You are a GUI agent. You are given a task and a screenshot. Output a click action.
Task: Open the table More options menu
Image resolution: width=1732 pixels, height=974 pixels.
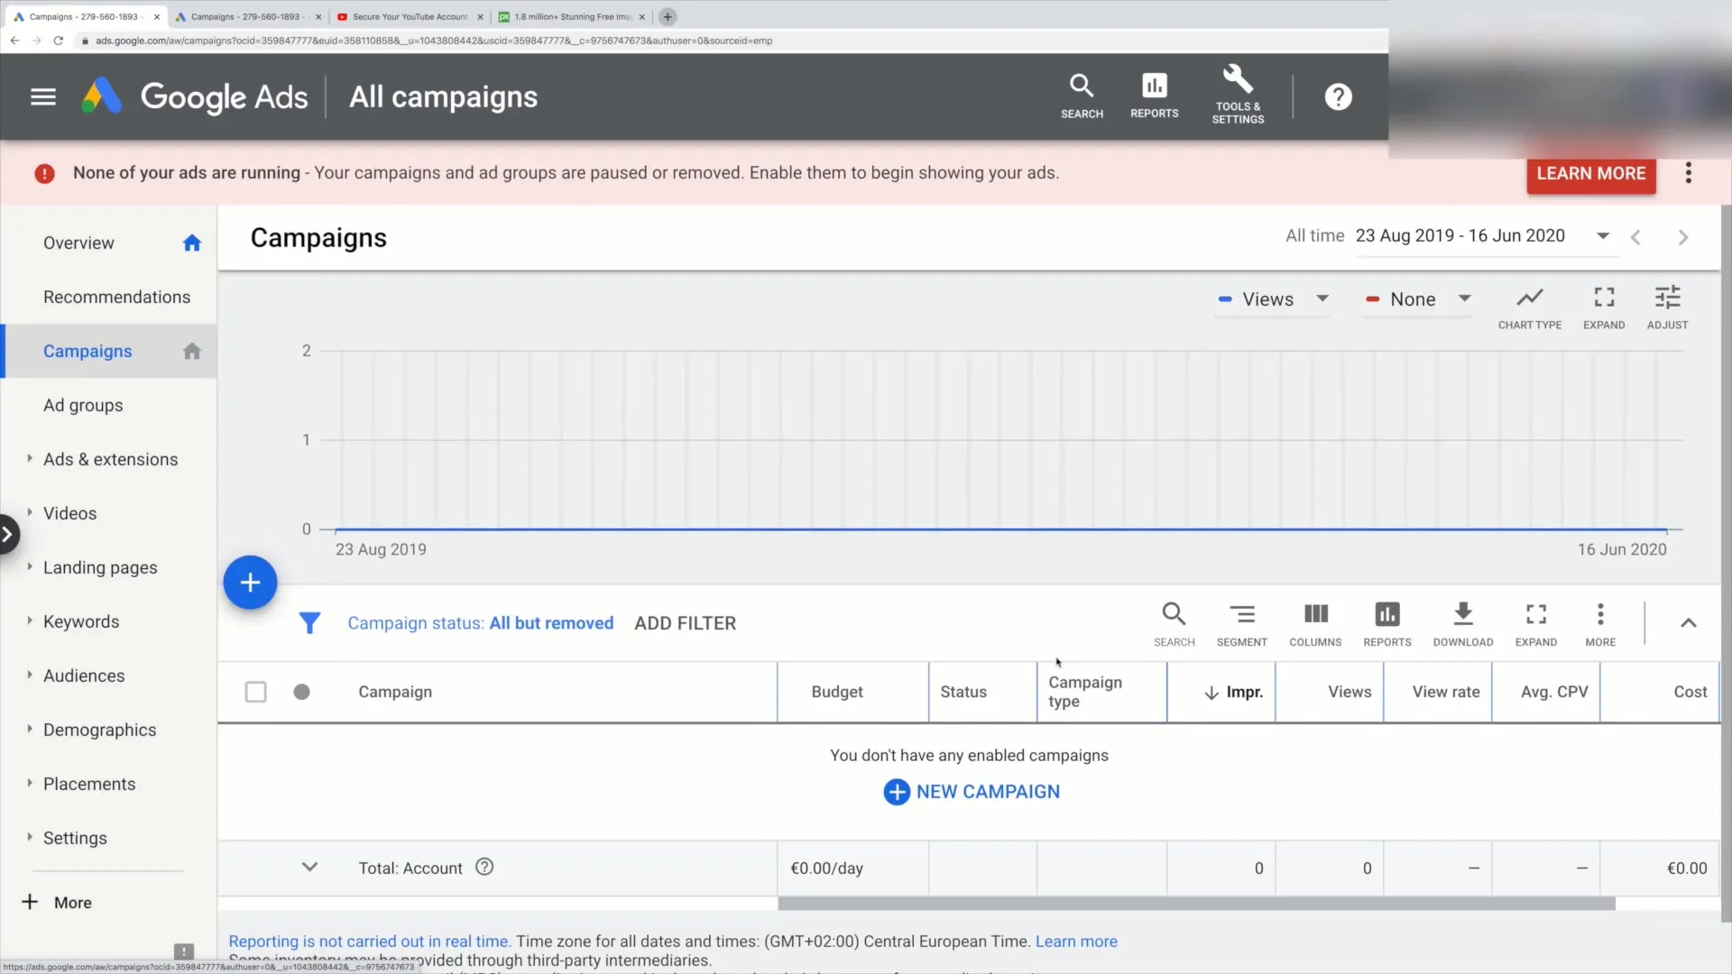coord(1600,624)
